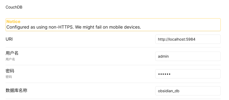Click the URI input field
Viewport: 229px width, 100px height.
point(188,39)
